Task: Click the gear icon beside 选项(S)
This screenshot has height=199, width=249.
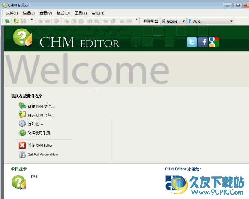Action: click(22, 123)
